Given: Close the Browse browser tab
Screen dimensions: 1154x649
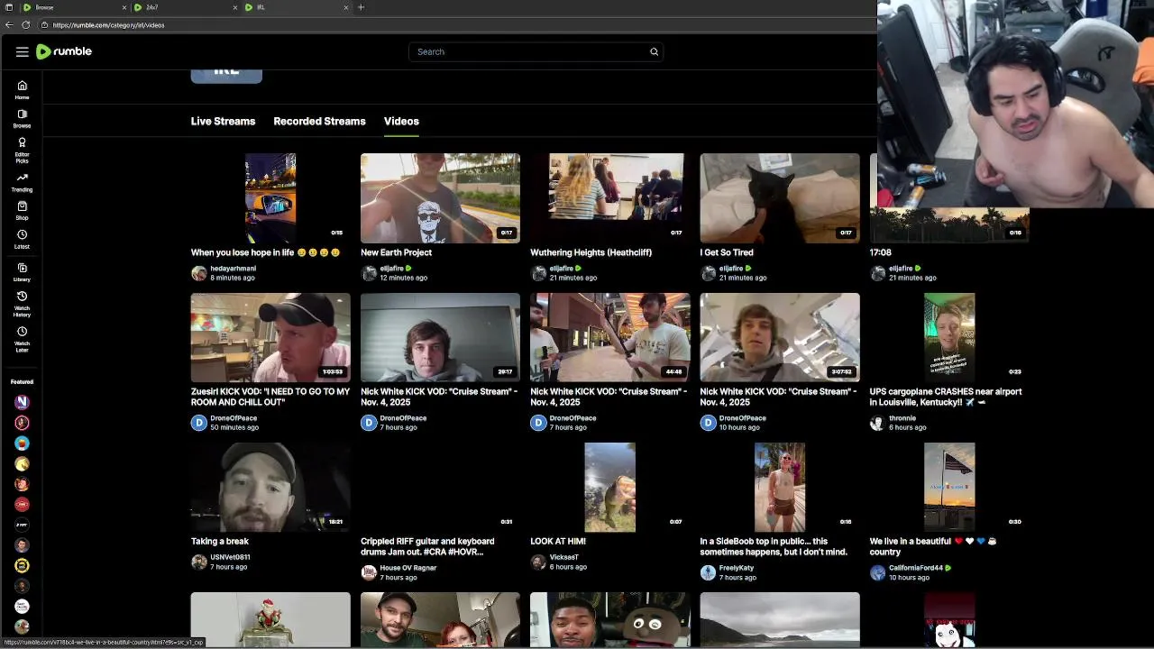Looking at the screenshot, I should tap(124, 7).
